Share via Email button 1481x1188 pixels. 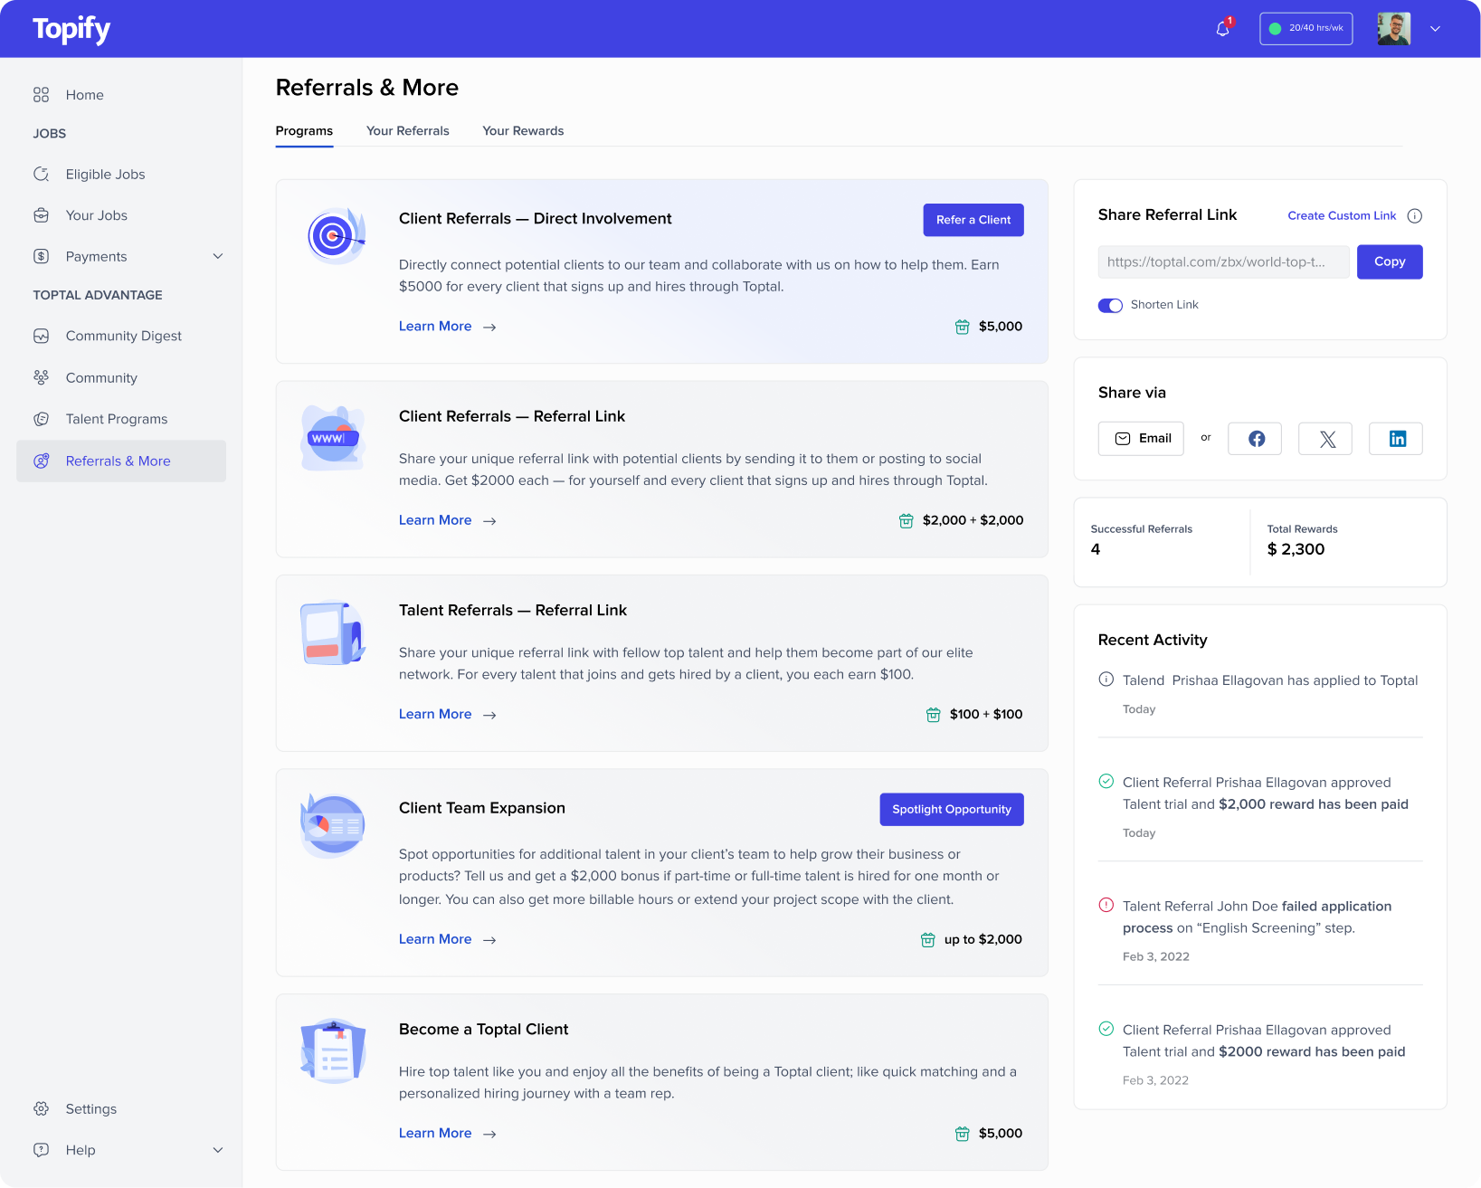(x=1141, y=439)
